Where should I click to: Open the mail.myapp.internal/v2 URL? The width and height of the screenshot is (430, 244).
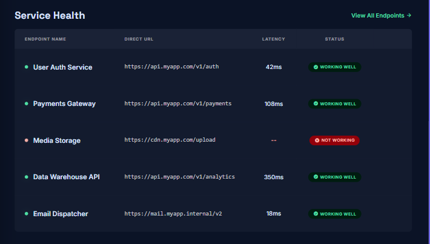[x=173, y=214]
